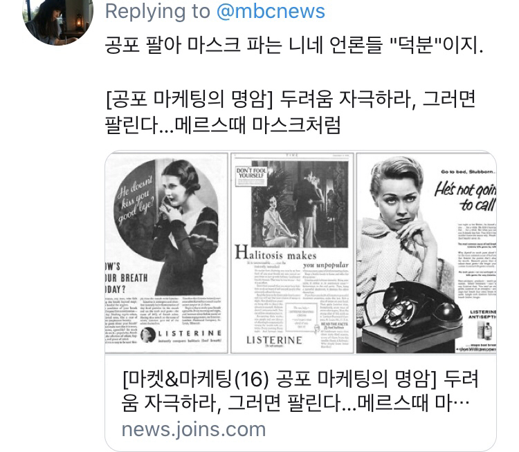
Task: Click the LISTERINE wordmark in the middle ad
Action: [275, 340]
